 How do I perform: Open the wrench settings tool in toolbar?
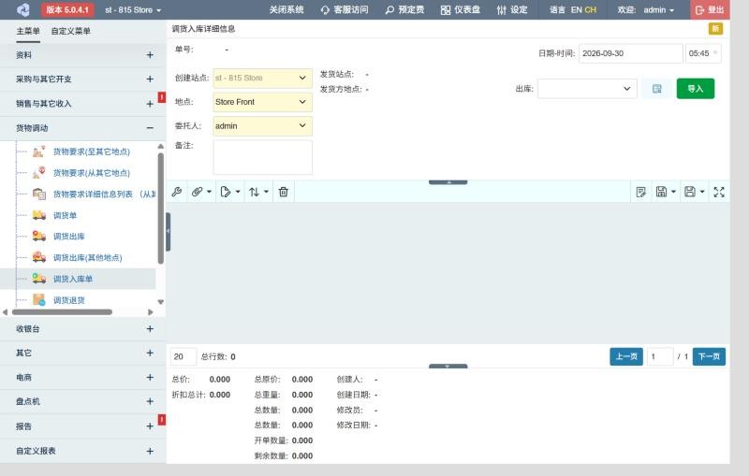click(x=177, y=192)
